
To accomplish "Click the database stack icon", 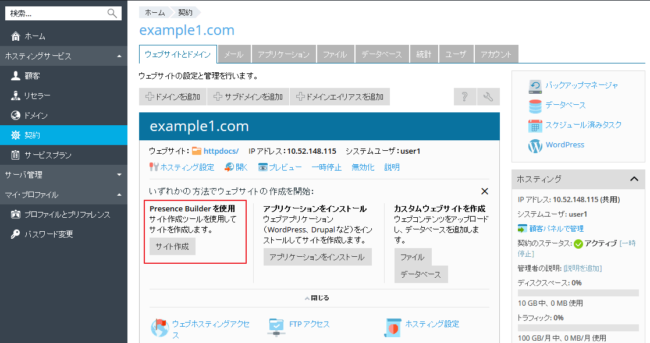I will (x=535, y=105).
